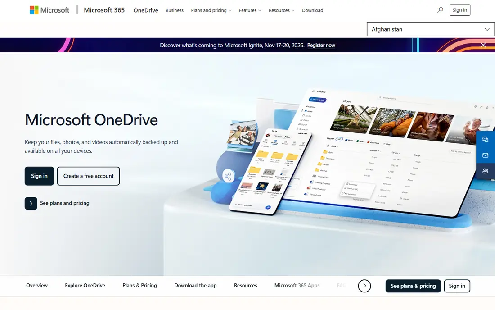The width and height of the screenshot is (495, 310).
Task: Expand the Resources header menu
Action: (x=282, y=10)
